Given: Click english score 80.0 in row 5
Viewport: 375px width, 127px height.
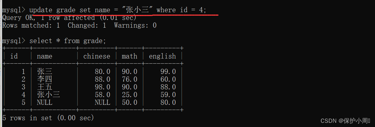Looking at the screenshot, I should click(168, 103).
